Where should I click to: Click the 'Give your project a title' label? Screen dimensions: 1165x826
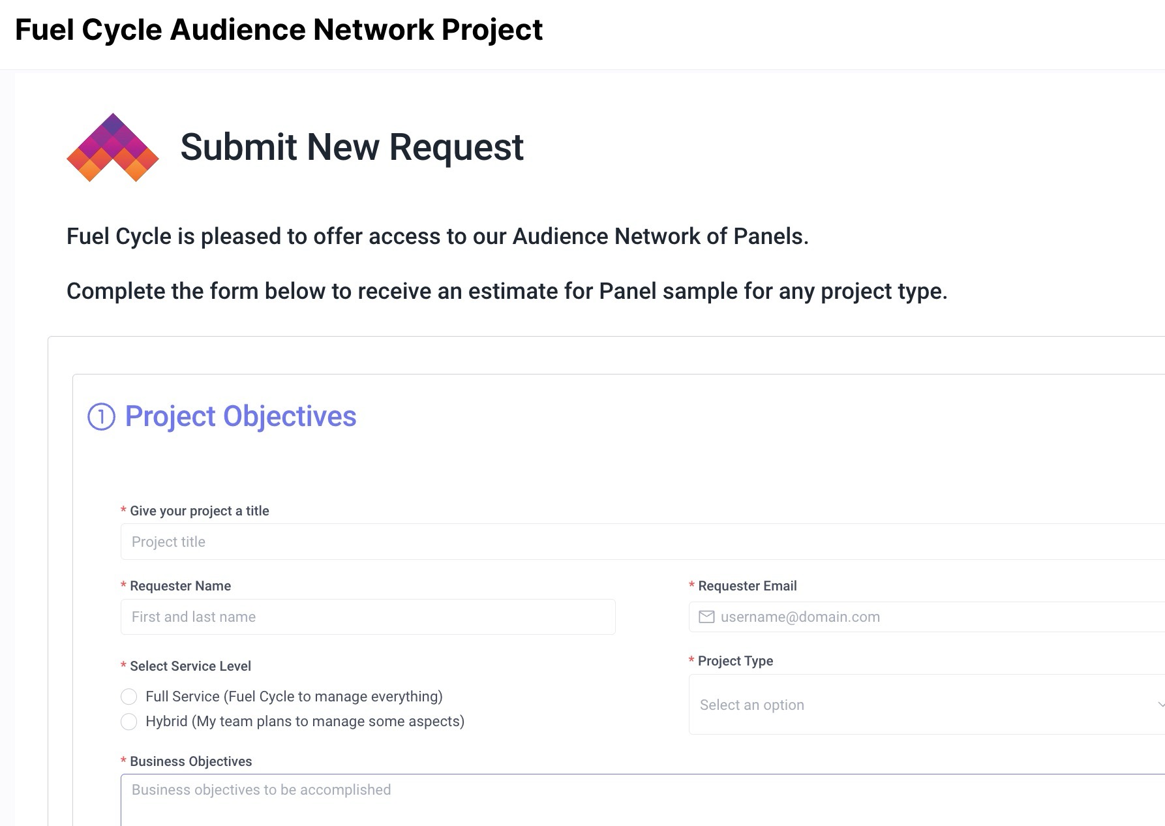199,511
